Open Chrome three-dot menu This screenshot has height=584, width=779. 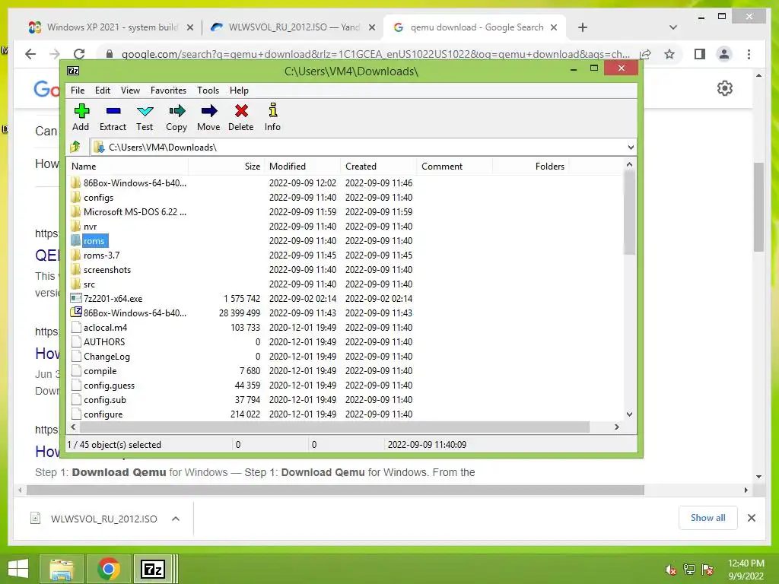click(749, 54)
